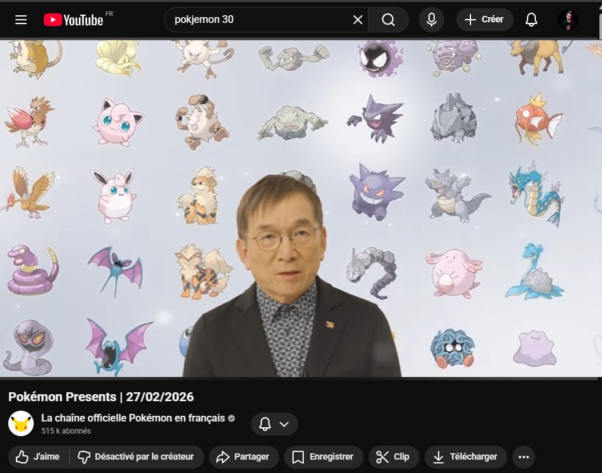Open Pokémon channel avatar with Pikachu
602x473 pixels.
coord(21,423)
